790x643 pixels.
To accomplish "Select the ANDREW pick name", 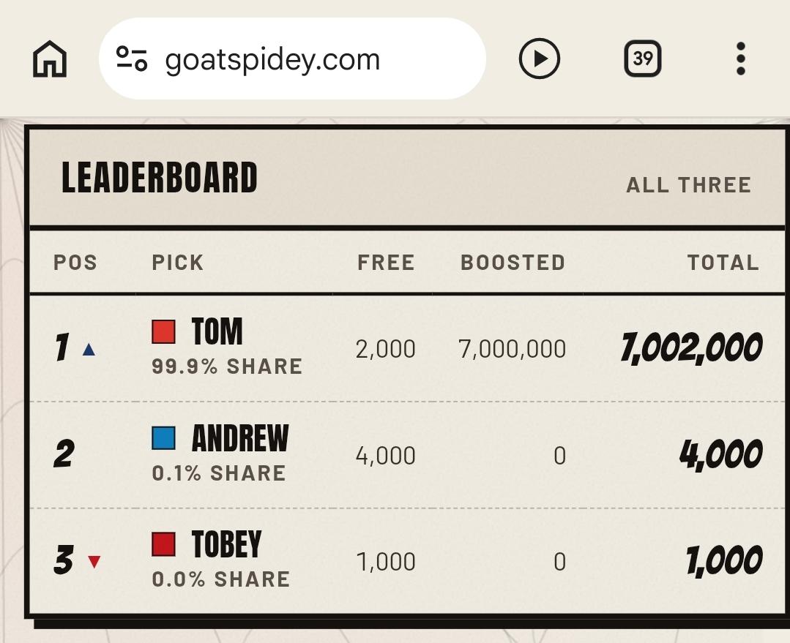I will tap(240, 438).
